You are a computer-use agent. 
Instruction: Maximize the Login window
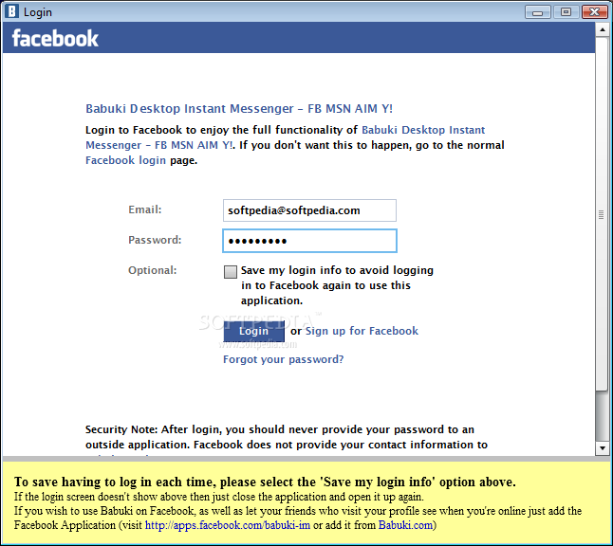coord(566,12)
